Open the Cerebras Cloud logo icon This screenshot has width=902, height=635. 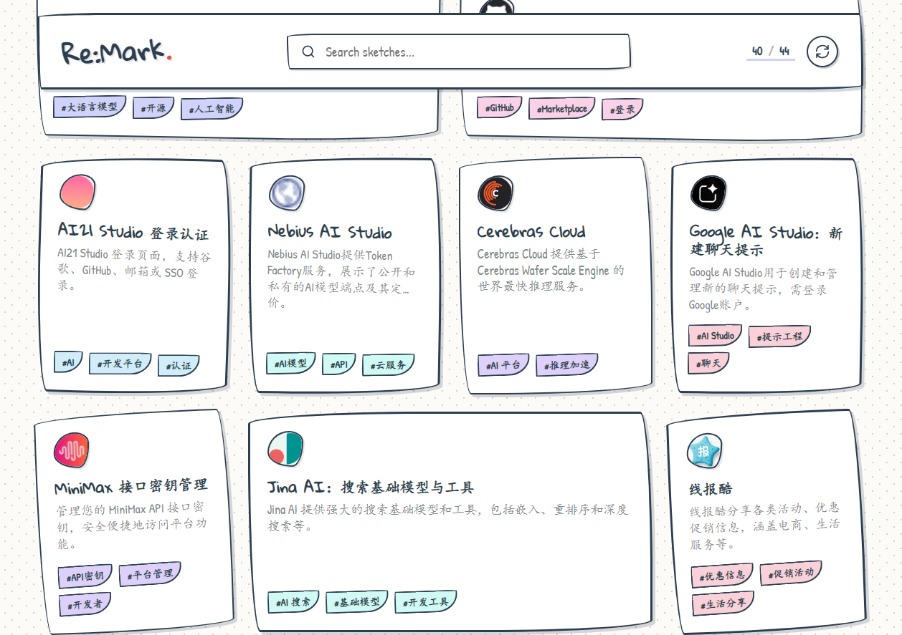[495, 193]
